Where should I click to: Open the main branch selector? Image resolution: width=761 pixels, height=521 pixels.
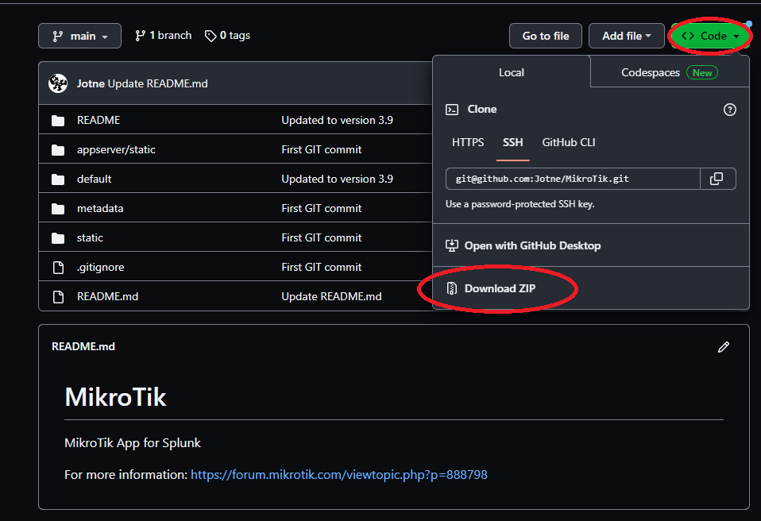(79, 35)
